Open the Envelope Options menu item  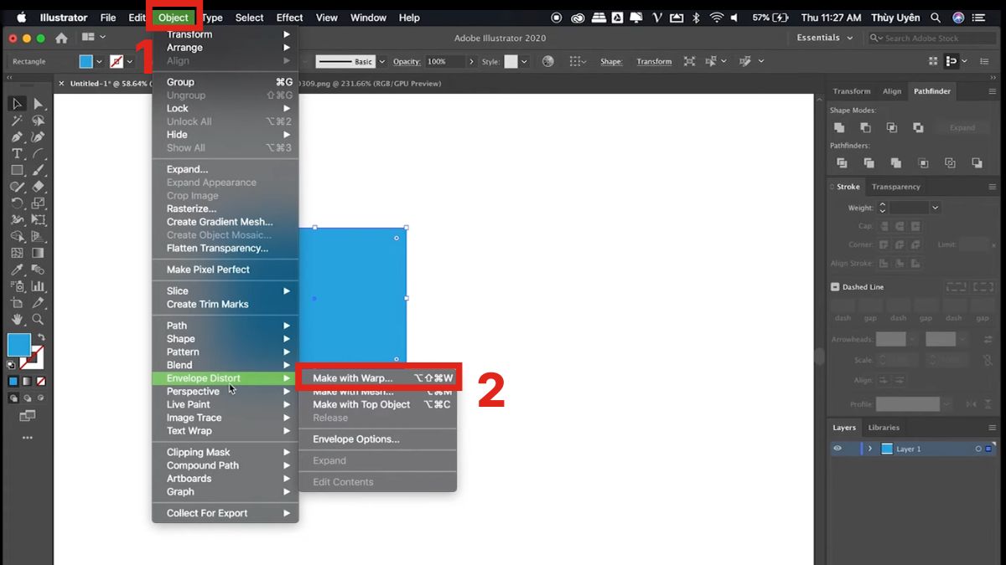pyautogui.click(x=378, y=439)
